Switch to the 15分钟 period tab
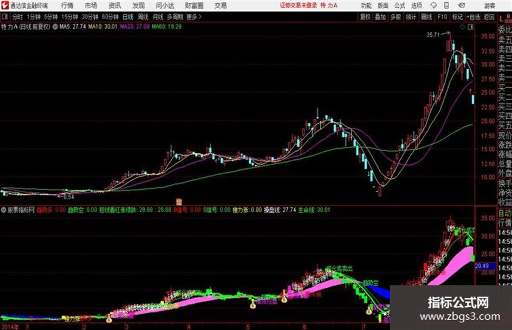This screenshot has width=512, height=330. tap(70, 17)
